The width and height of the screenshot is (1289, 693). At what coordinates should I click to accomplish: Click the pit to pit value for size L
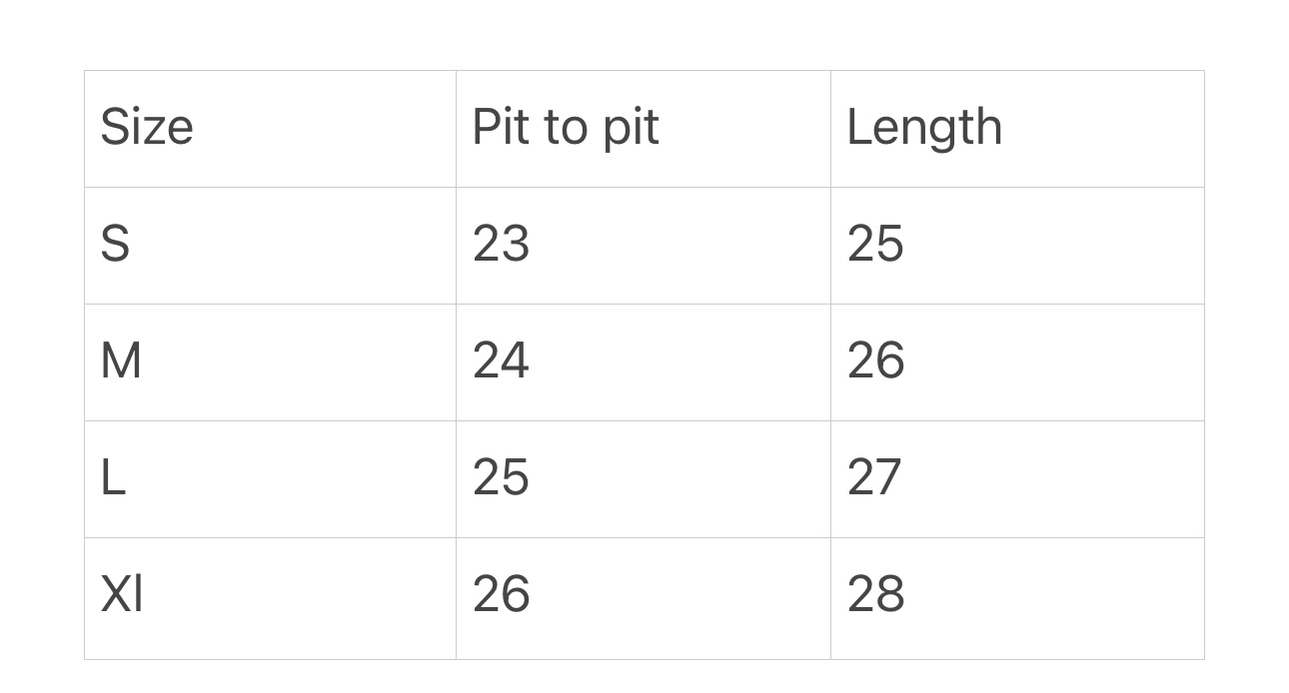[x=501, y=478]
